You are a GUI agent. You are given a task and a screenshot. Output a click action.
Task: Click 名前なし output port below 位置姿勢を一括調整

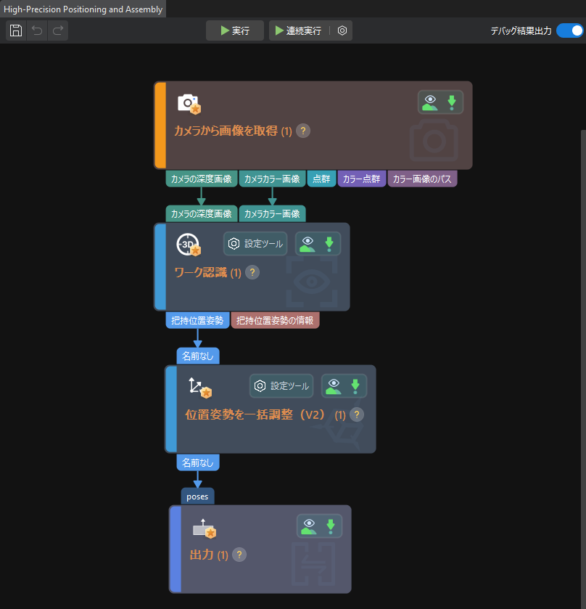coord(198,462)
